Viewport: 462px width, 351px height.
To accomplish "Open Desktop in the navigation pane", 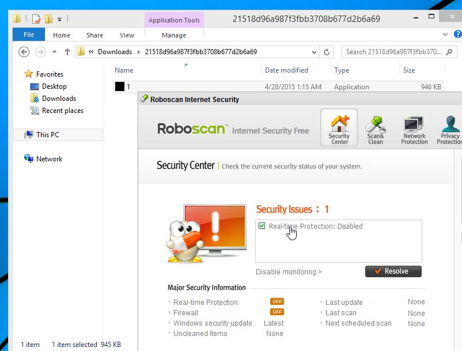I will [54, 86].
